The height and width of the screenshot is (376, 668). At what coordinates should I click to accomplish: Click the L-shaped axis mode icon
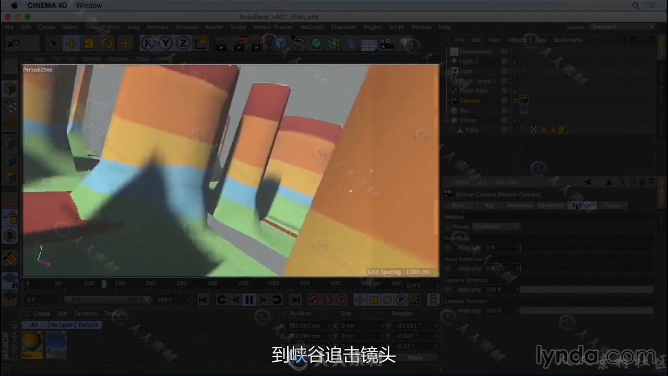(10, 200)
